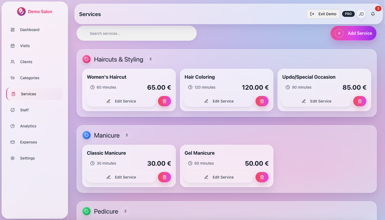Click the count badge 3 beside Haircuts & Styling
Image resolution: width=385 pixels, height=220 pixels.
[x=151, y=59]
